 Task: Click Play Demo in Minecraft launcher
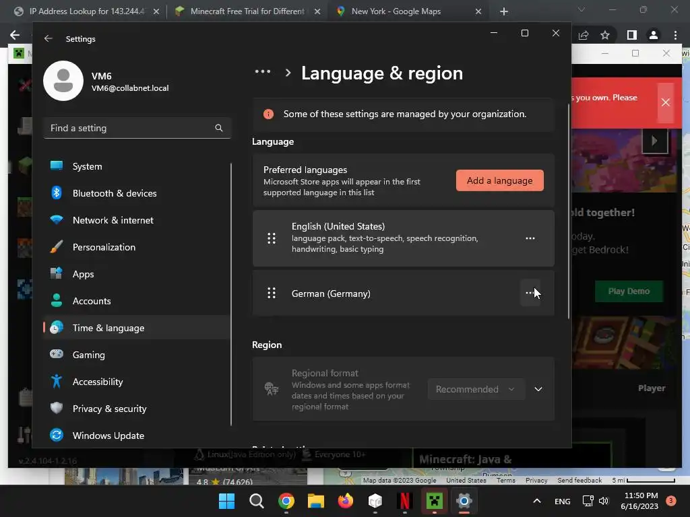tap(629, 291)
